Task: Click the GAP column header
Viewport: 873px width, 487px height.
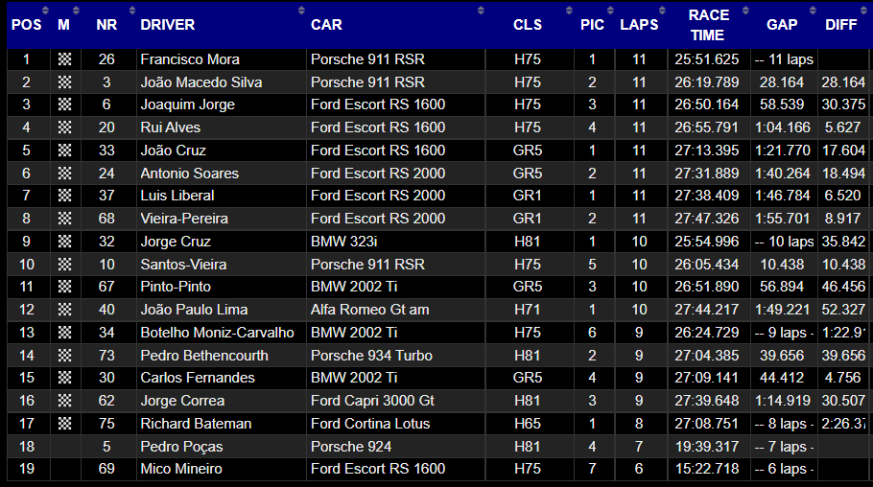Action: point(782,25)
